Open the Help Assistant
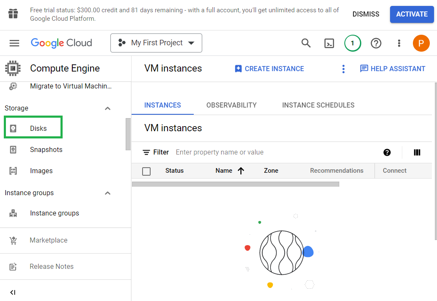 pos(393,69)
